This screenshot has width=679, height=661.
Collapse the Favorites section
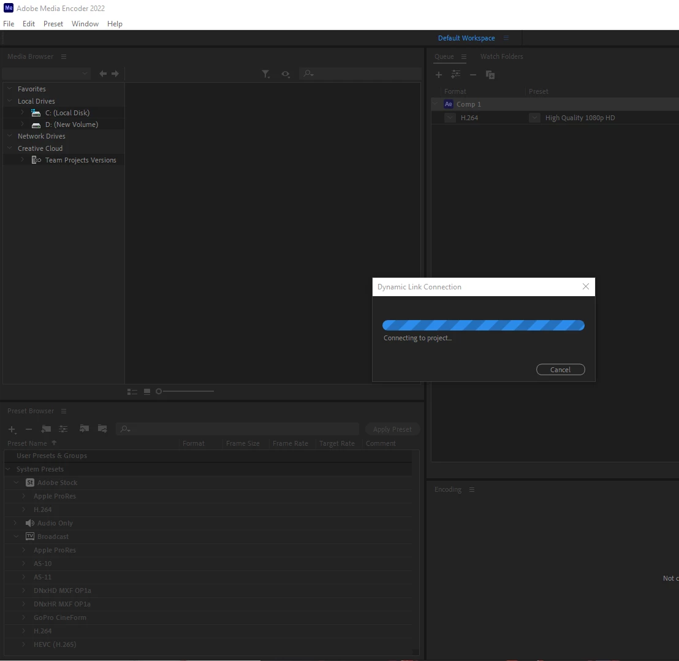(10, 88)
